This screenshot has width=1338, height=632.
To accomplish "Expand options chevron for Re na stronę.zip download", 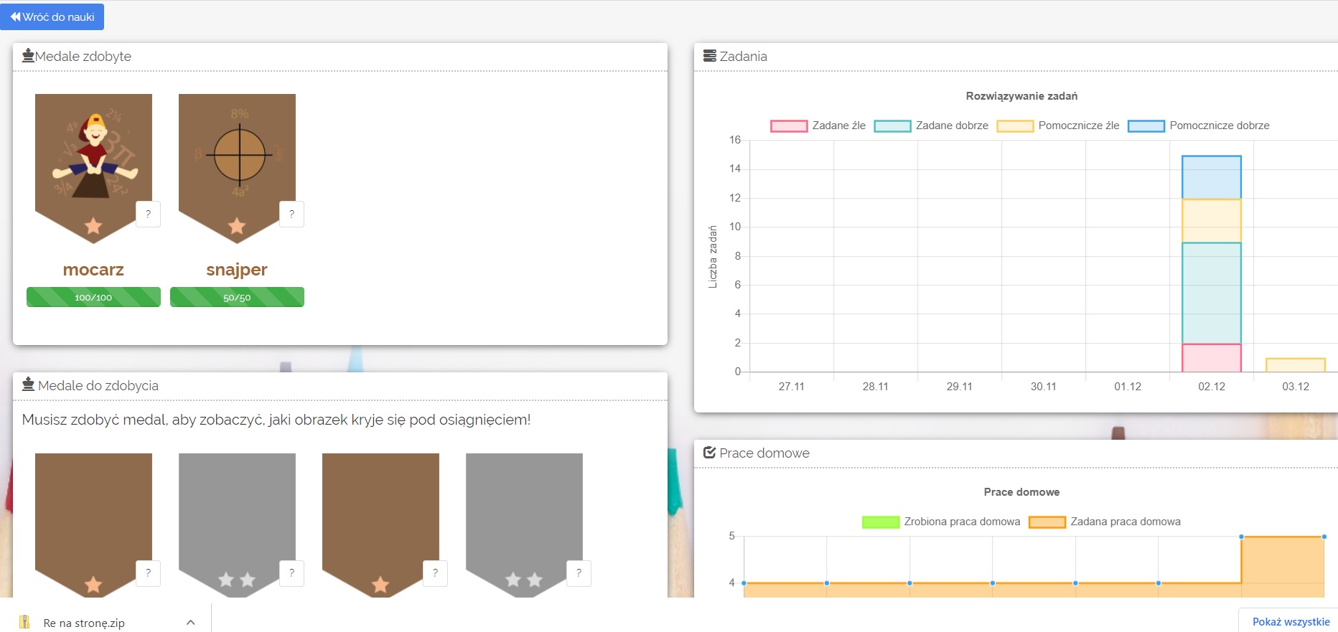I will point(190,622).
